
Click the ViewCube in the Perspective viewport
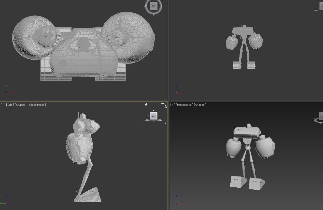click(x=321, y=116)
